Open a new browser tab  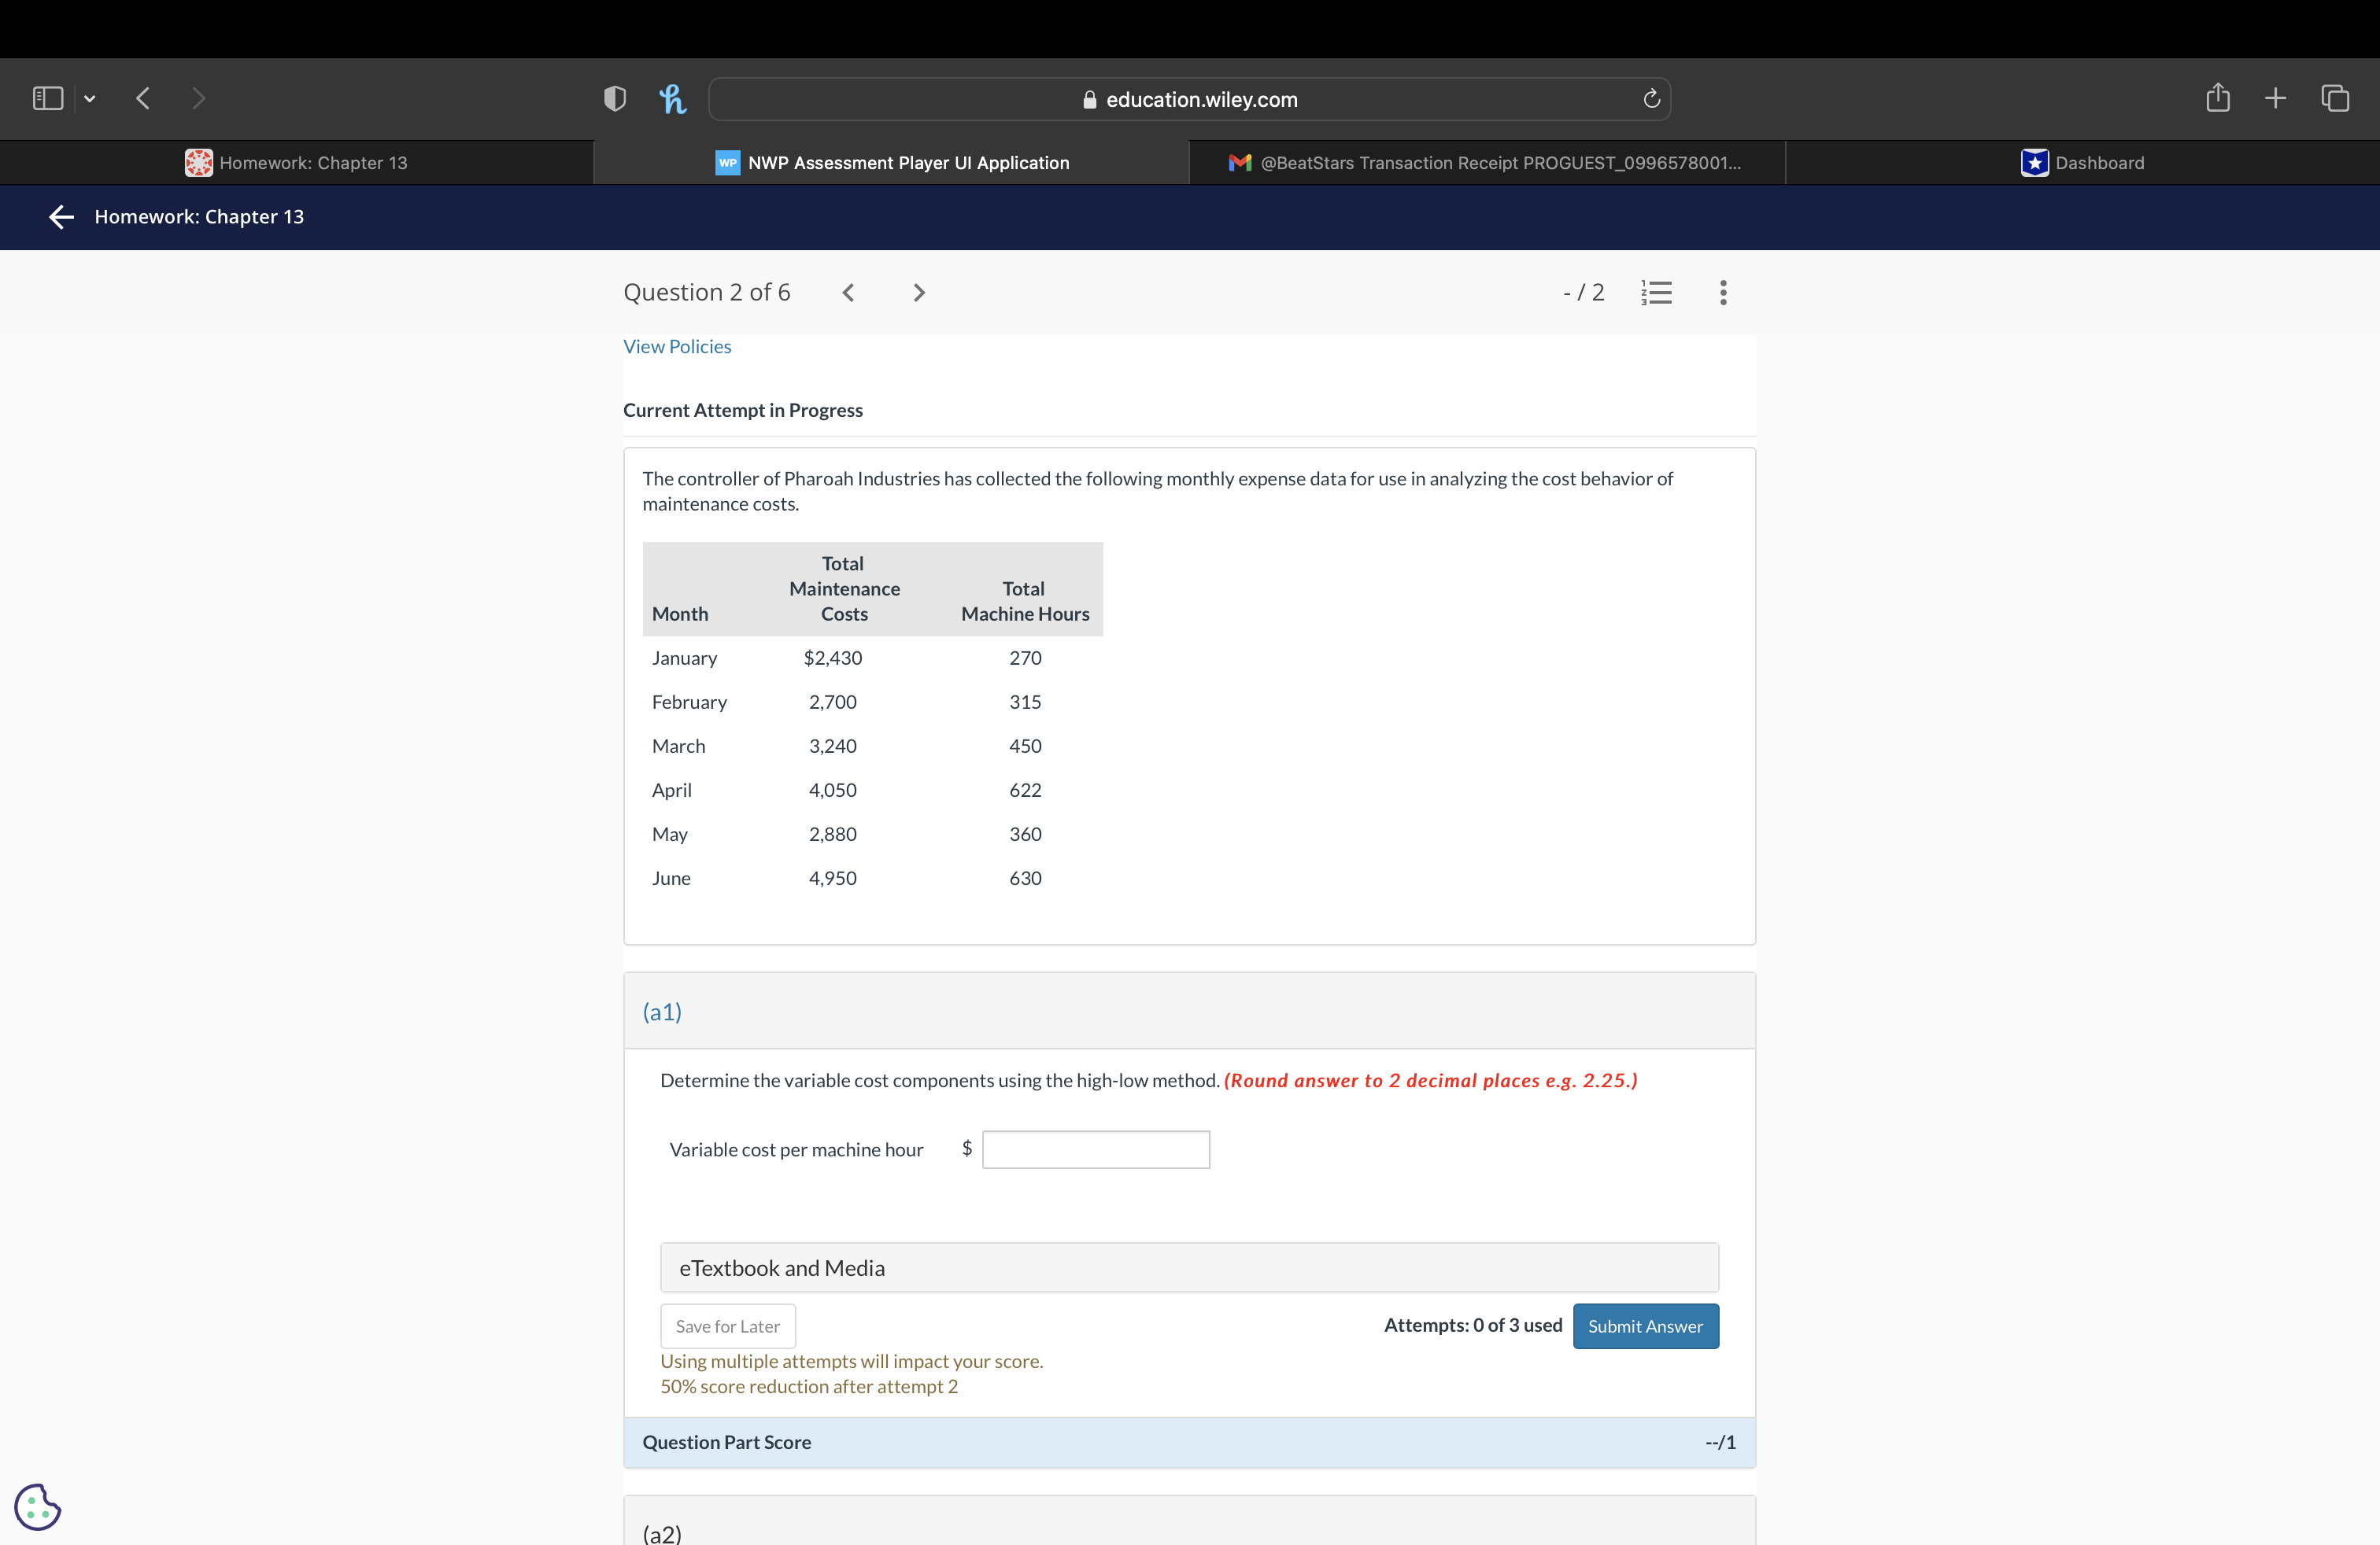click(2274, 97)
